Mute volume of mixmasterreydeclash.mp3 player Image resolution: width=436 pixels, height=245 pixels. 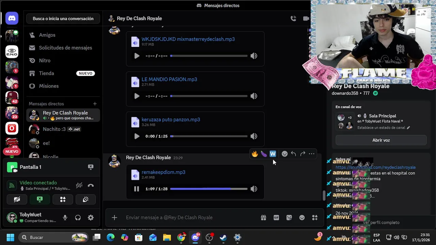254,56
